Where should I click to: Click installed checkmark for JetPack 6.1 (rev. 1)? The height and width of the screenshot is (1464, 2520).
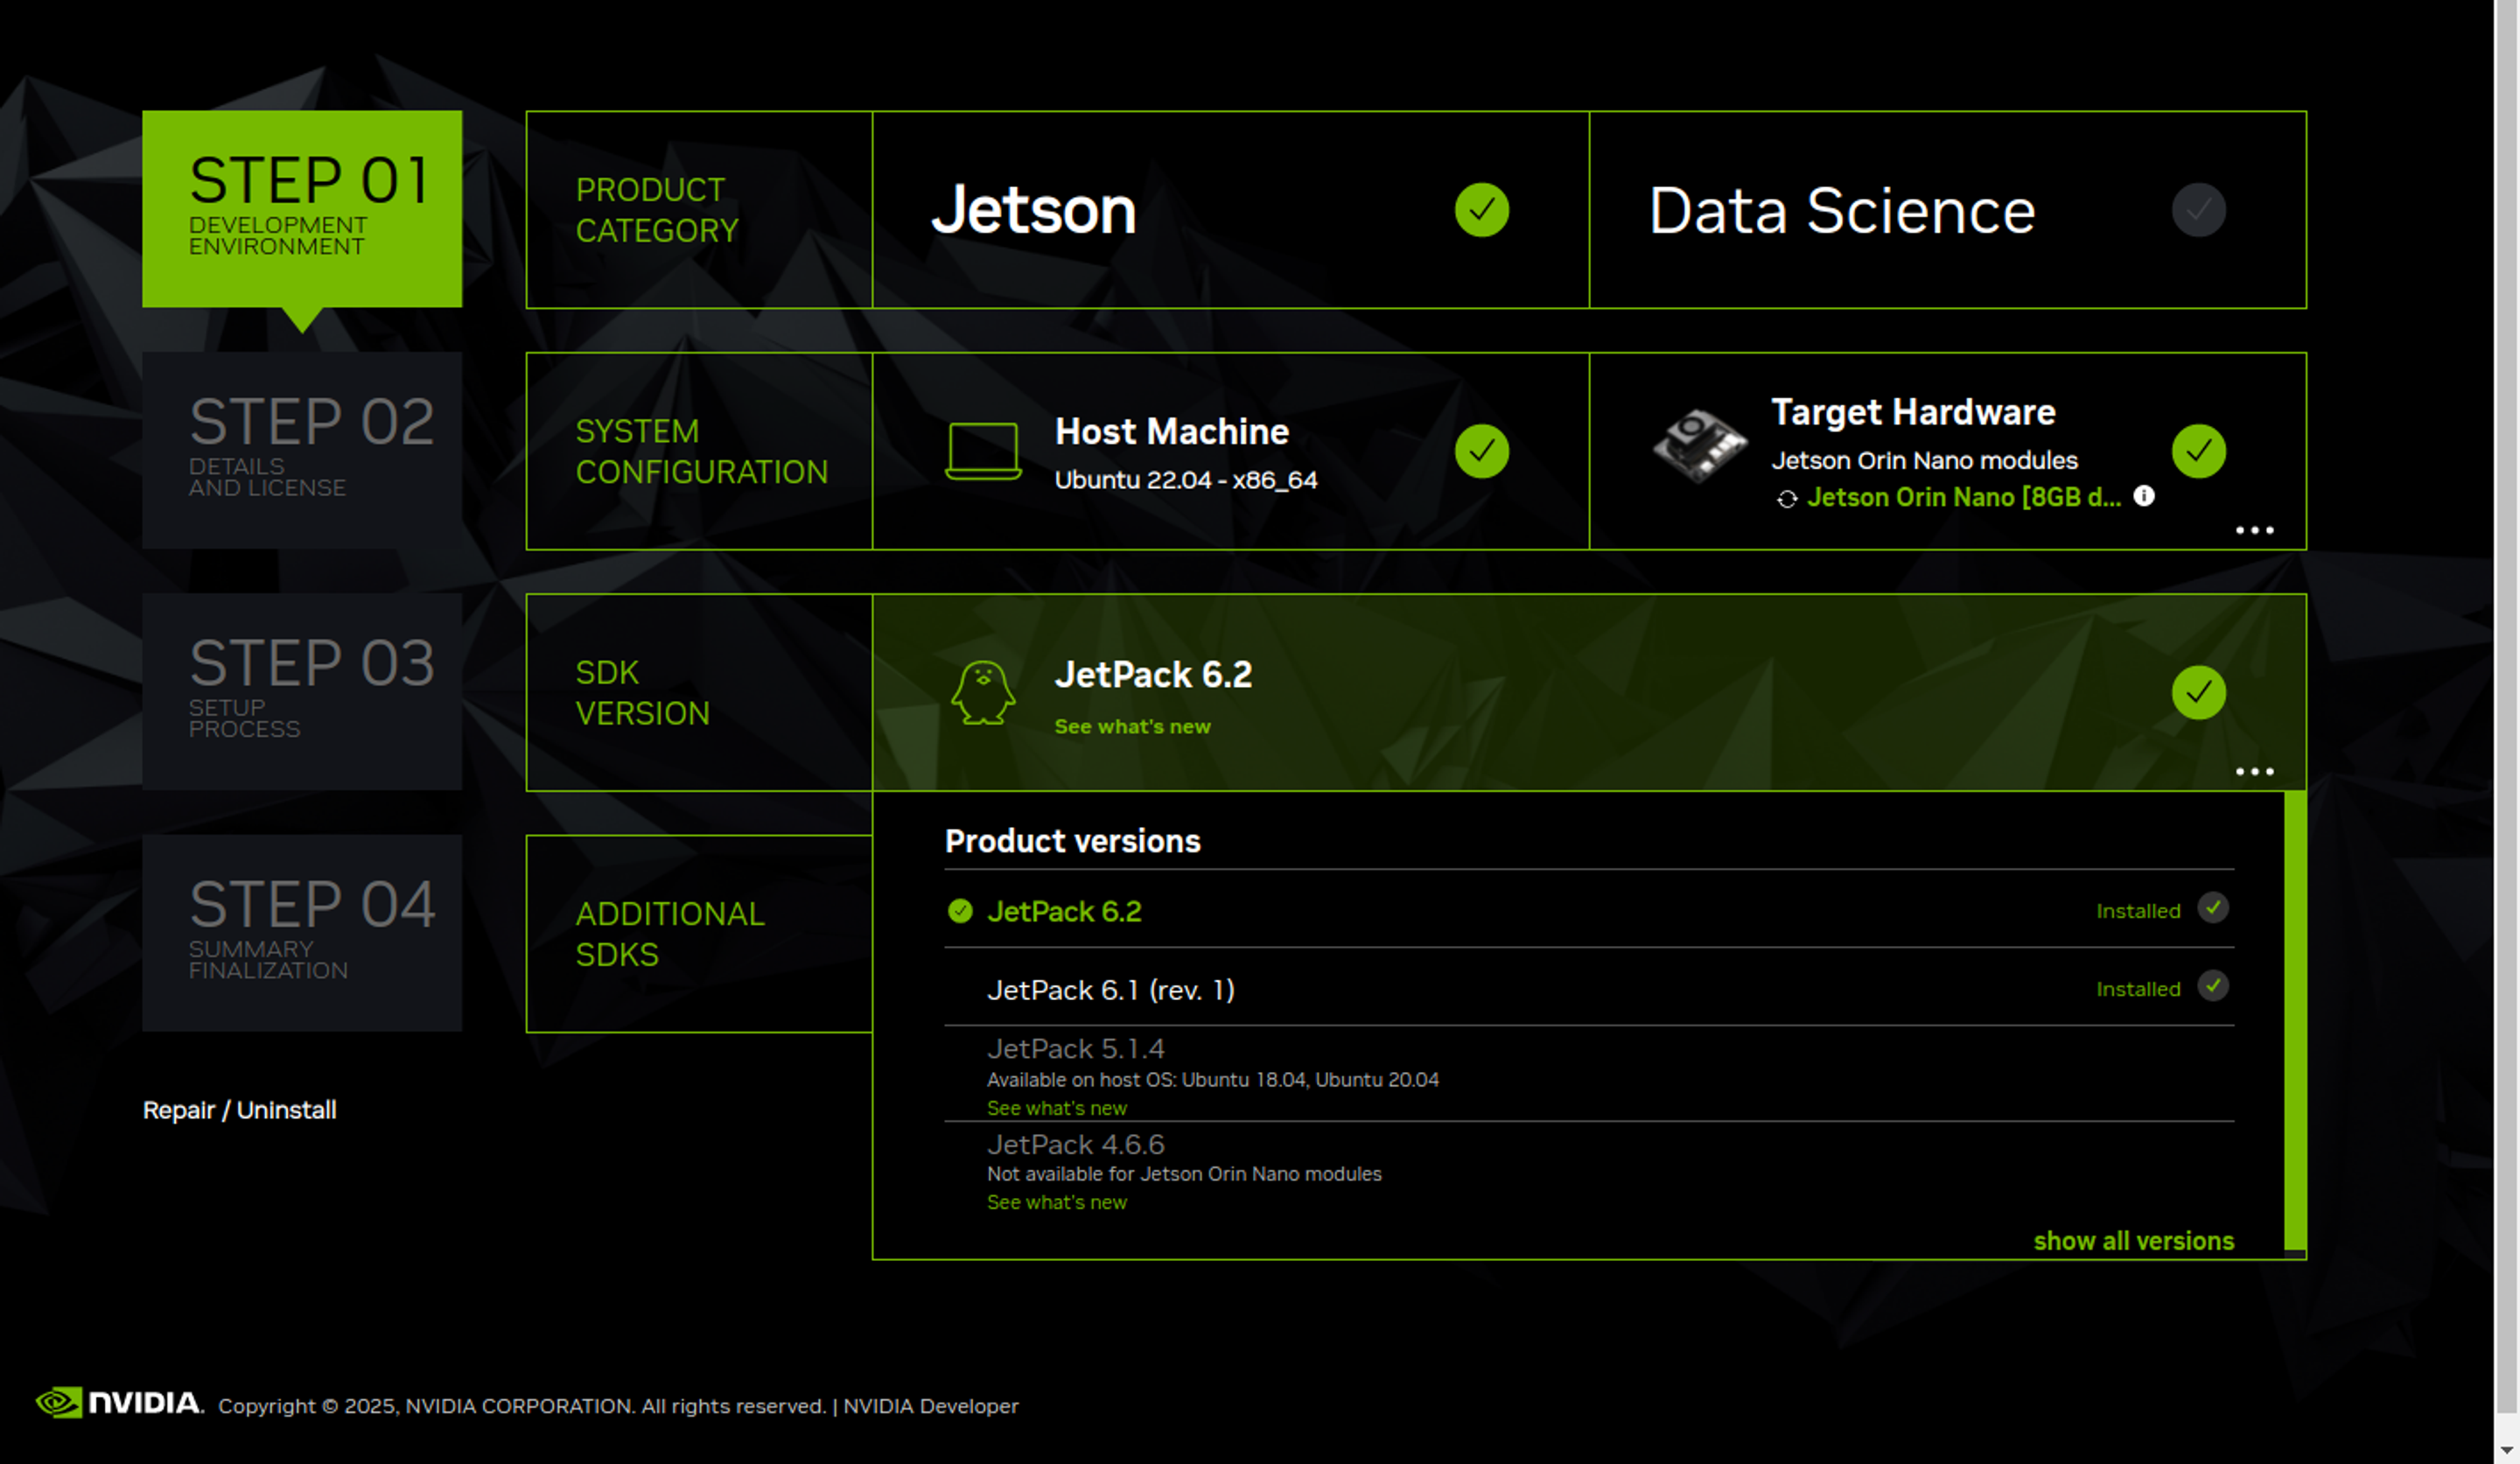[2212, 986]
